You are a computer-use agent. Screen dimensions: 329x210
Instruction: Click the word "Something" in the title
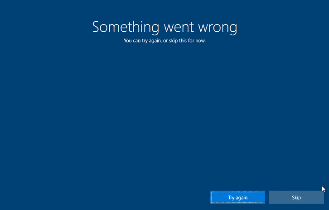(126, 27)
